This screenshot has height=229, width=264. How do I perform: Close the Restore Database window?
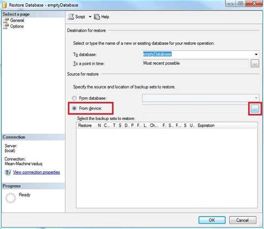point(254,3)
